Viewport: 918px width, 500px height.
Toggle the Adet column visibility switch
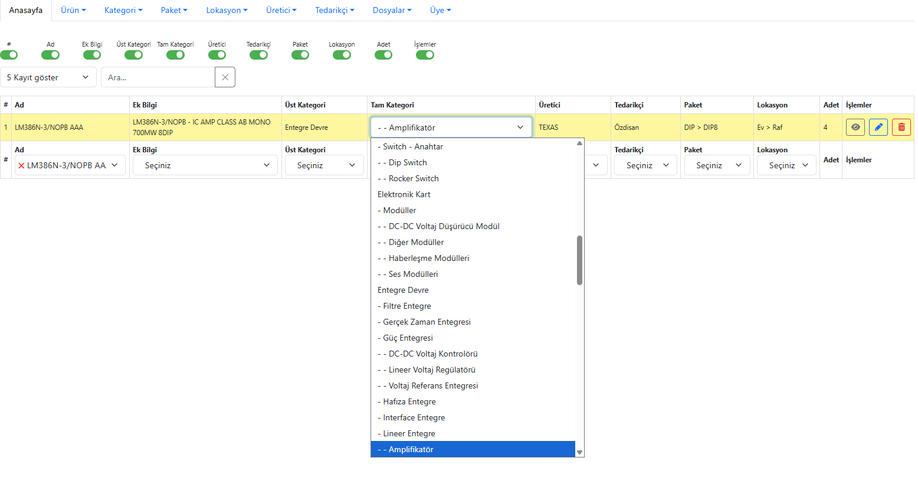383,55
